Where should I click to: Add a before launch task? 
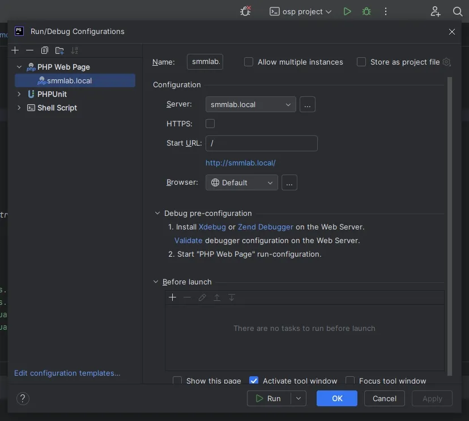(x=173, y=297)
